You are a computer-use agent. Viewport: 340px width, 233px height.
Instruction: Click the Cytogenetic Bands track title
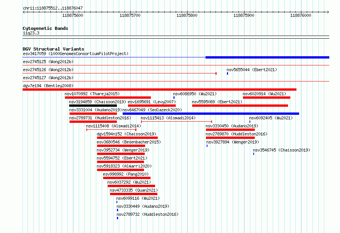pos(45,28)
